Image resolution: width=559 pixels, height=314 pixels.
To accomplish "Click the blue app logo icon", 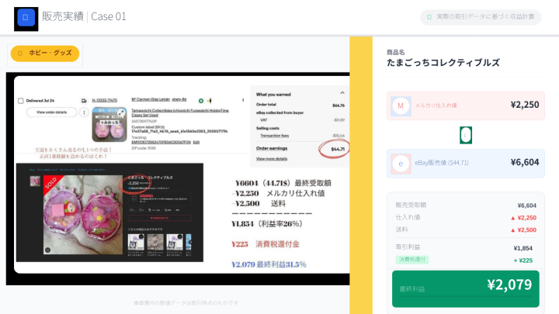I will 26,18.
